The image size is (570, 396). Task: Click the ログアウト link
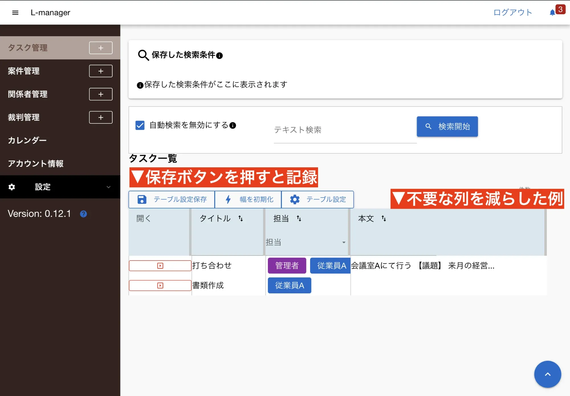click(512, 13)
